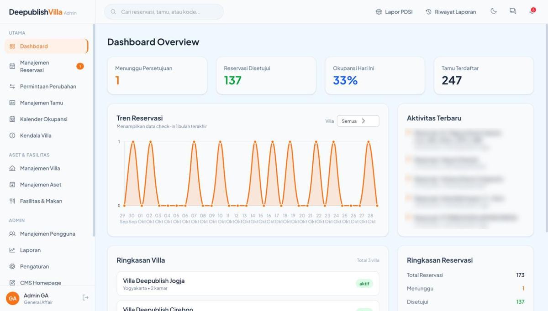Click GA avatar in sidebar footer
The image size is (548, 311).
(x=12, y=298)
